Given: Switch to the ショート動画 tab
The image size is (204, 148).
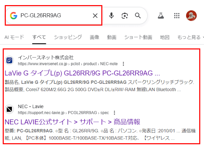Looking at the screenshot, I should coord(138,37).
